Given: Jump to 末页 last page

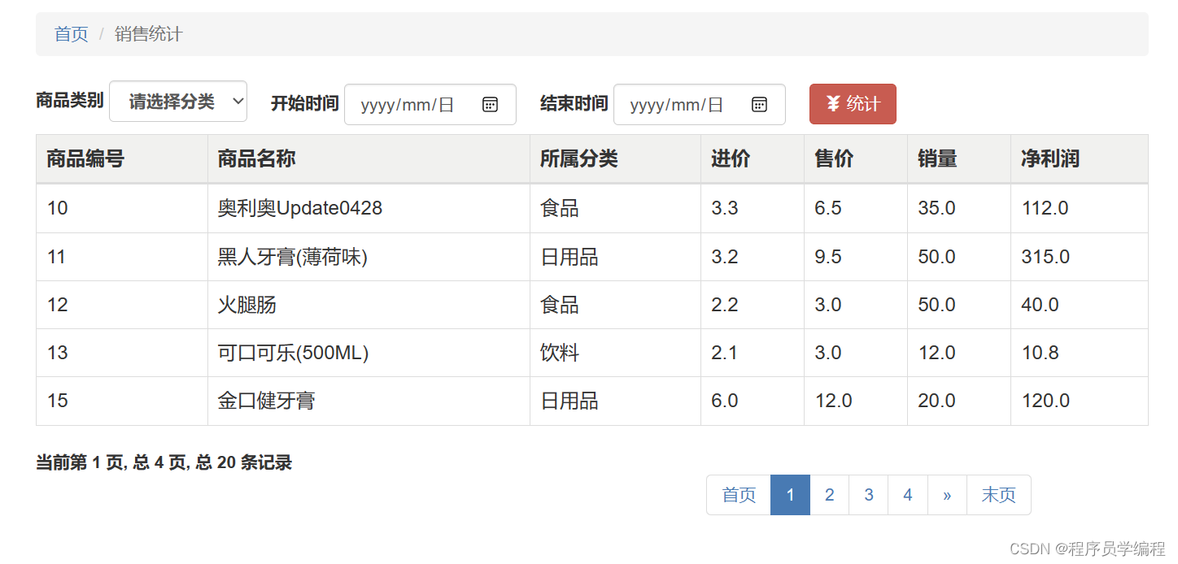Looking at the screenshot, I should coord(998,495).
